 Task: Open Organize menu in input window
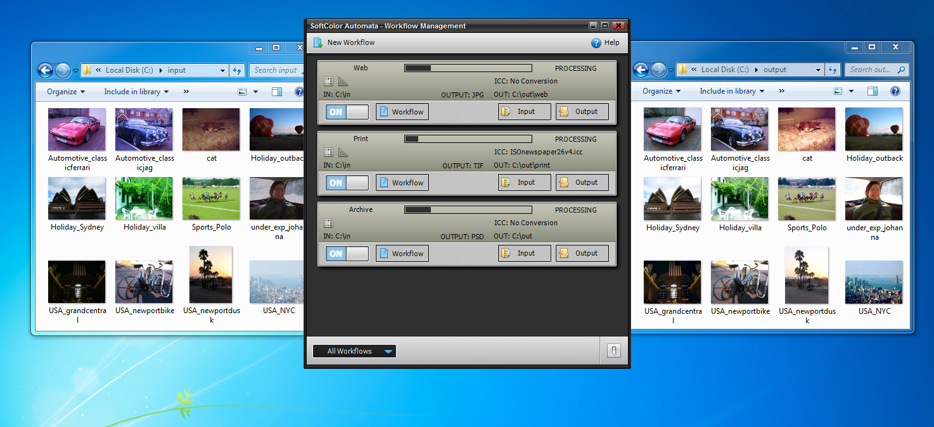click(66, 92)
